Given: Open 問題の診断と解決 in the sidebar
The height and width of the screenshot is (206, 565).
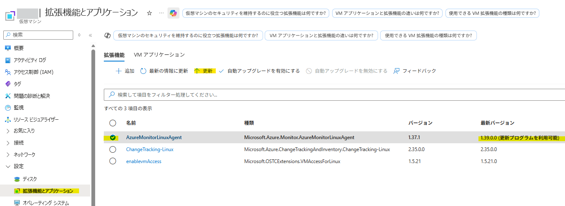Looking at the screenshot, I should [31, 96].
